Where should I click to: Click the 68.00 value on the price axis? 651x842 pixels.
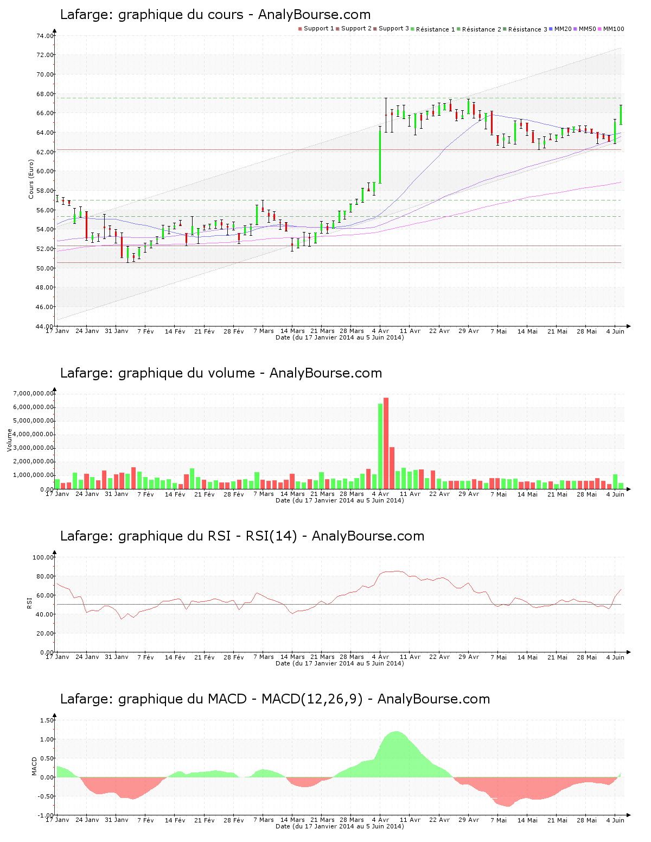click(x=45, y=94)
